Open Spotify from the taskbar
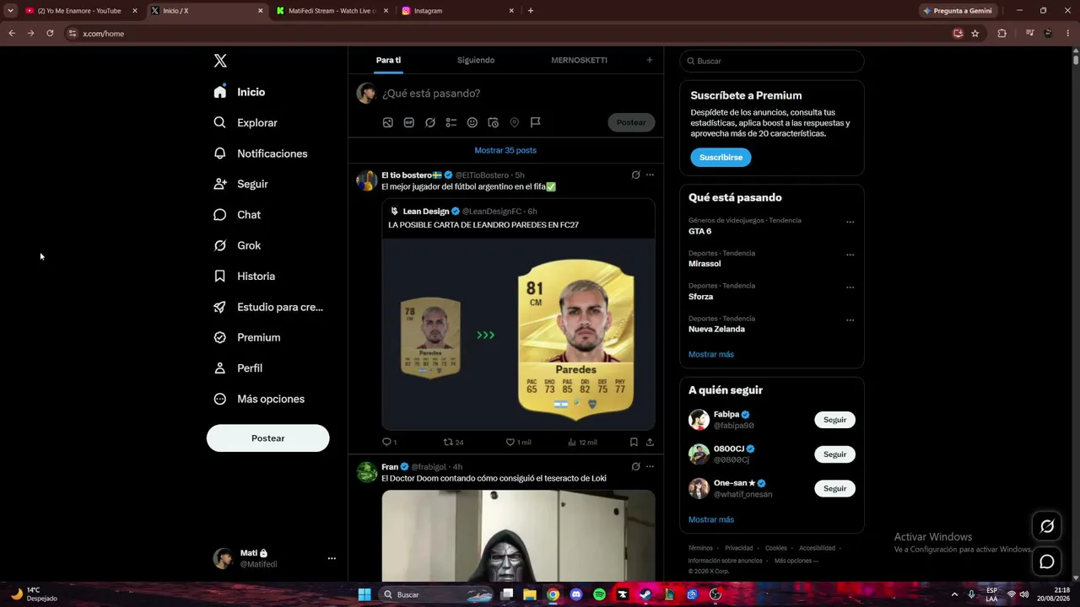Screen dimensions: 1080x607 [x=599, y=594]
